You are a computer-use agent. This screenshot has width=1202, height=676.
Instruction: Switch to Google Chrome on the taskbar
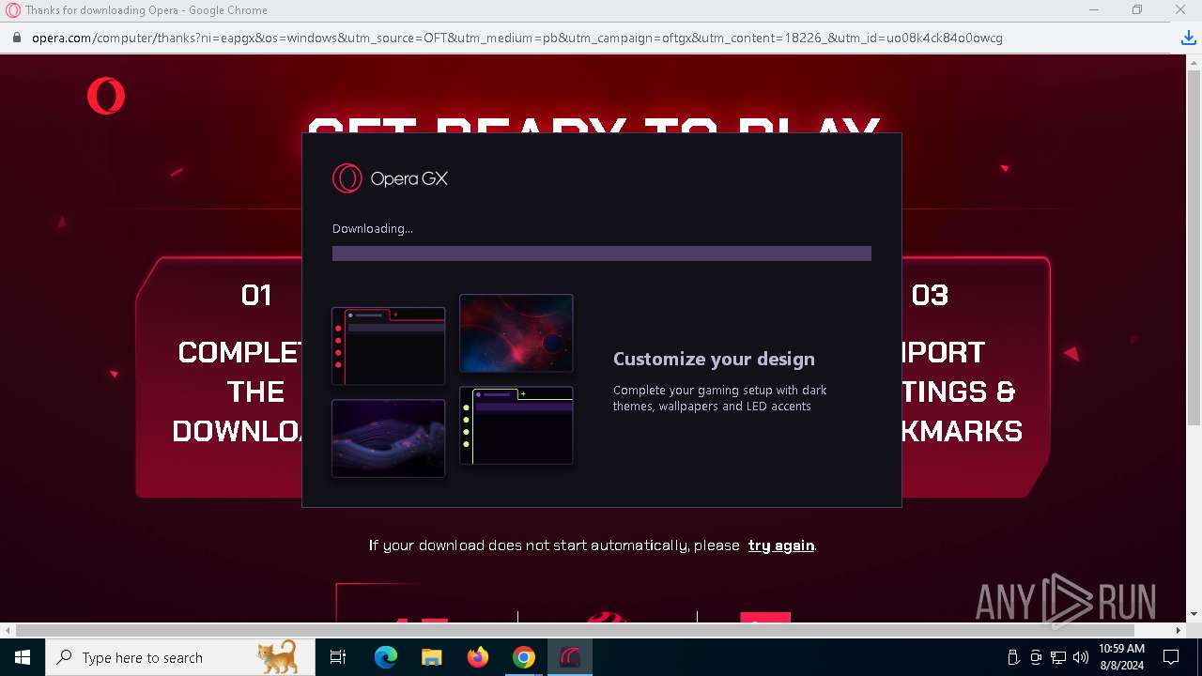pyautogui.click(x=524, y=657)
